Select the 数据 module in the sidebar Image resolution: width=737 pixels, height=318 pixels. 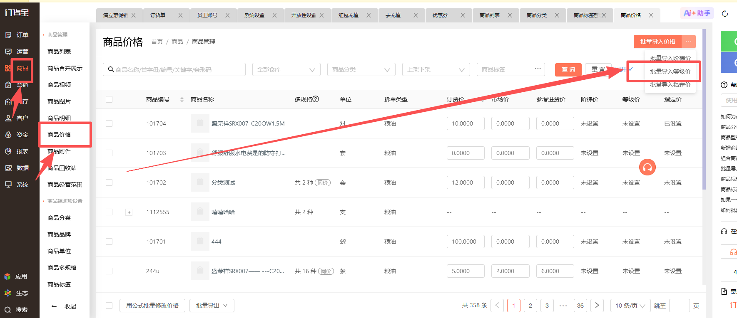(x=17, y=168)
